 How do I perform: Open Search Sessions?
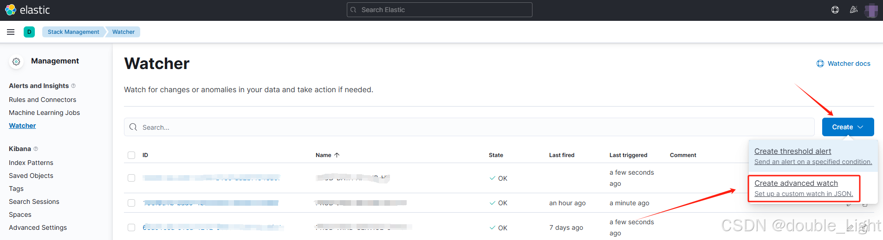pyautogui.click(x=34, y=202)
